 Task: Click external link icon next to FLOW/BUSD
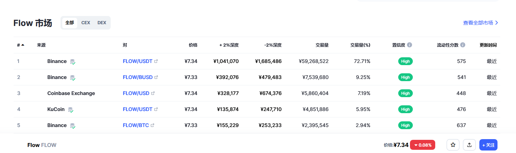(x=156, y=77)
